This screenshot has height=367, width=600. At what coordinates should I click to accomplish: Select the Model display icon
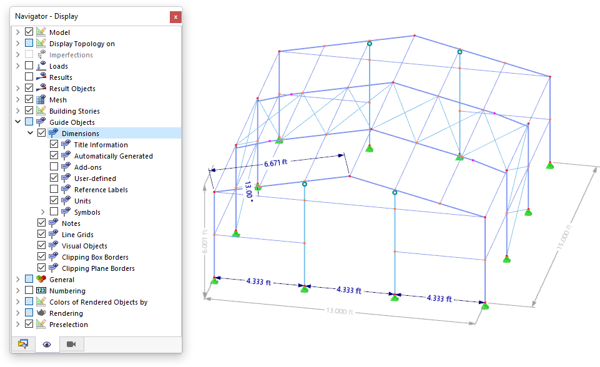pos(41,32)
